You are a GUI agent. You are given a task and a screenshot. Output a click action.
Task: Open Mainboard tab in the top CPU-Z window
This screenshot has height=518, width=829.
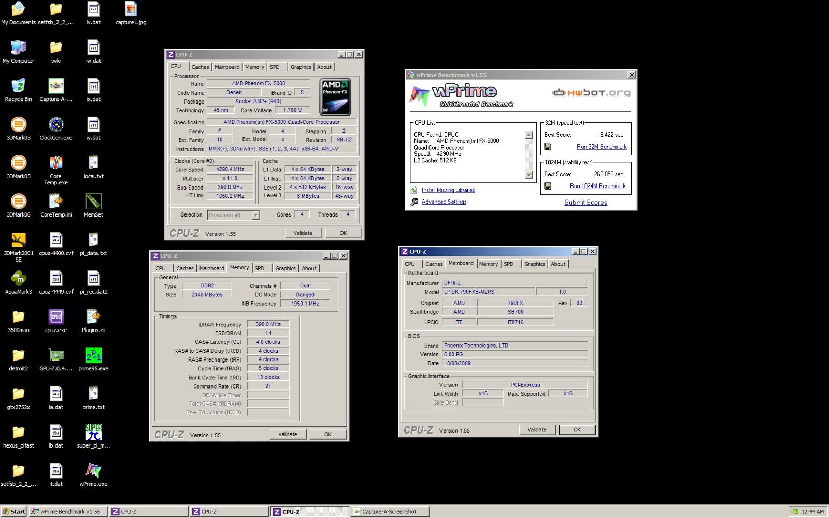[227, 67]
